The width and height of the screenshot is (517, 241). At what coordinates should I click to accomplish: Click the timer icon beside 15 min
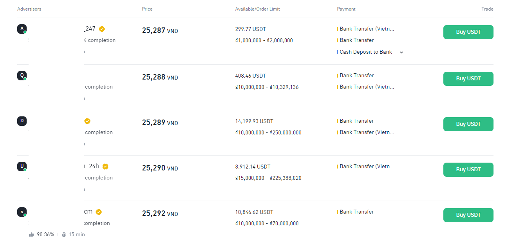[64, 235]
